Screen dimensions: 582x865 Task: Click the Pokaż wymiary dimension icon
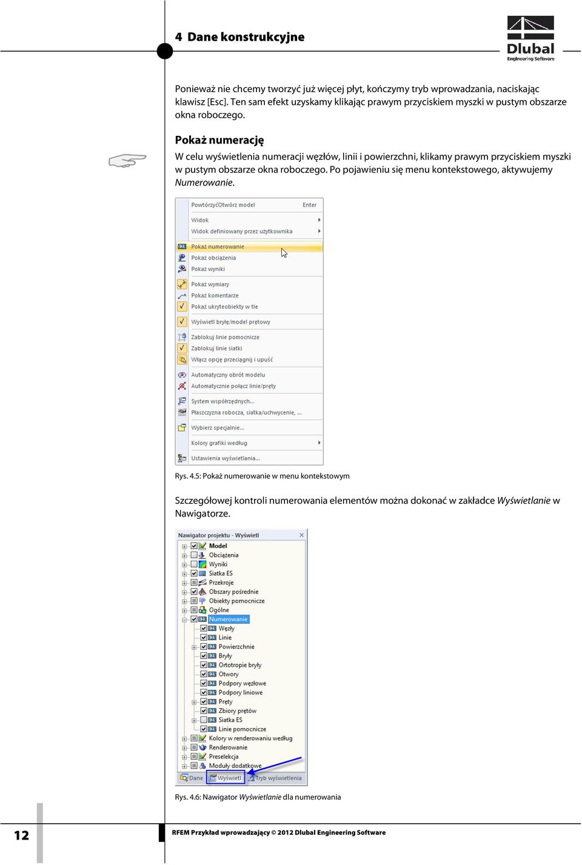182,284
